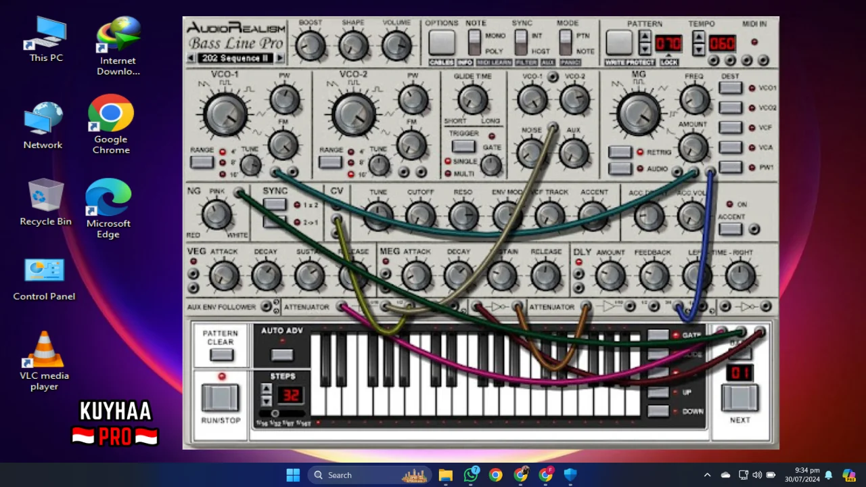Click the PANIC label button
Viewport: 866px width, 487px height.
click(569, 63)
